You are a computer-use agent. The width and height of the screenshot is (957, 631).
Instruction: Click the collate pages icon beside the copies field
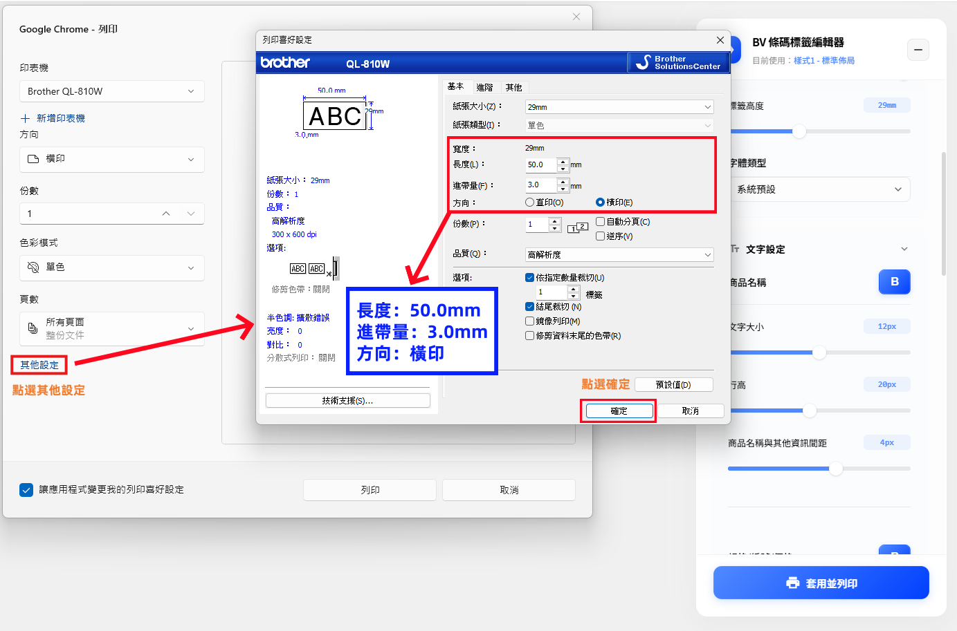pos(577,227)
